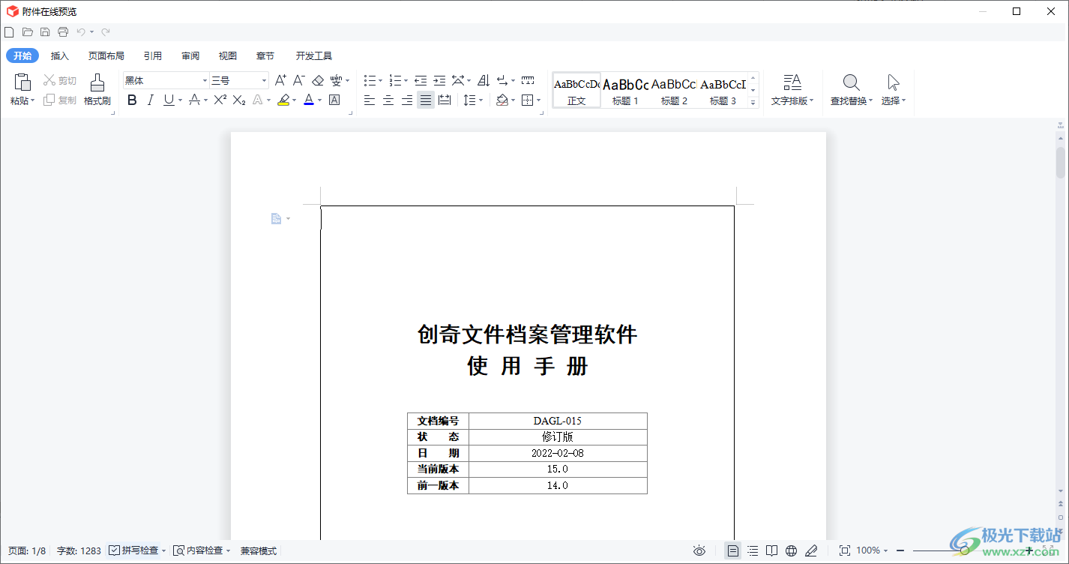1069x564 pixels.
Task: Click the full screen fit-page icon in status bar
Action: (845, 550)
